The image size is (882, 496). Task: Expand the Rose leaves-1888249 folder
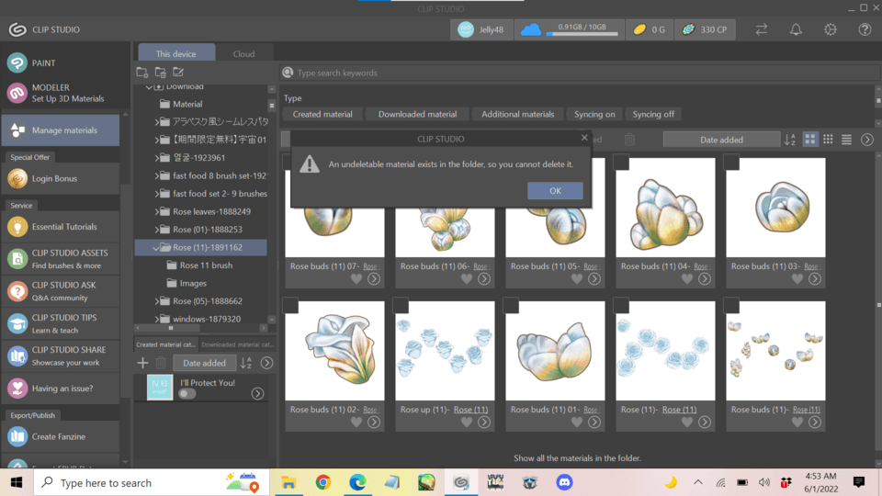pos(157,211)
